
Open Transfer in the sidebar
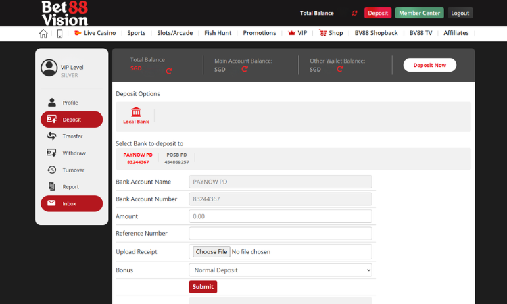[x=72, y=136]
